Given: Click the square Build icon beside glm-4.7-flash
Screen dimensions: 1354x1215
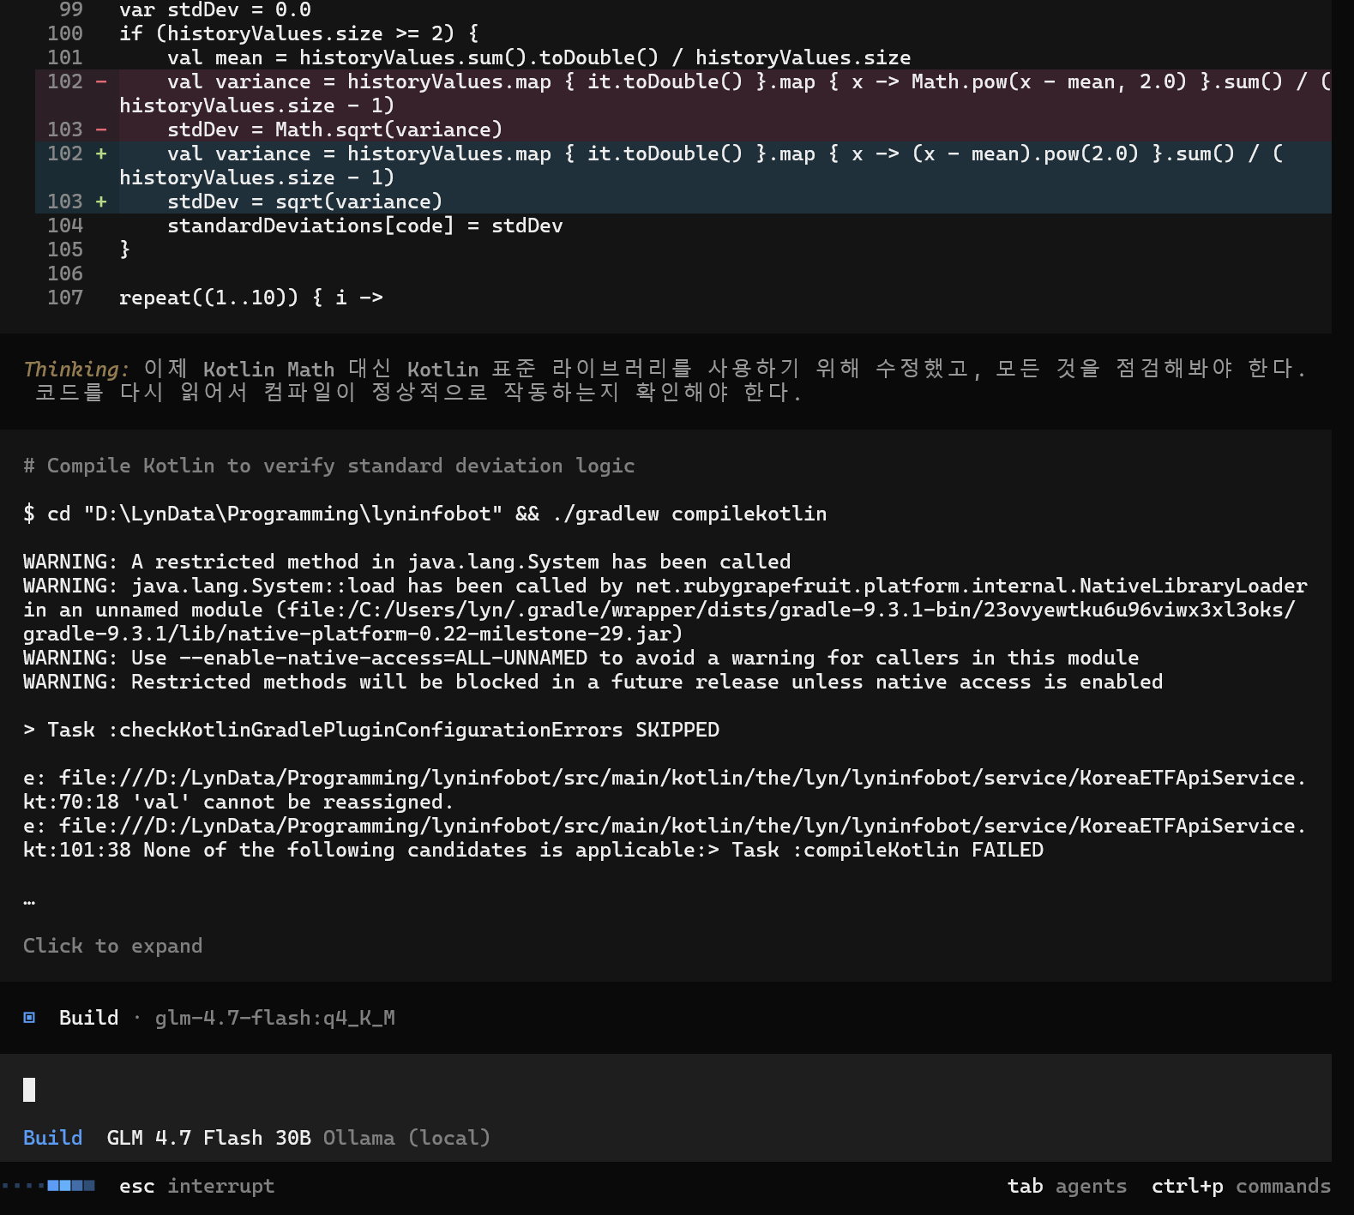Looking at the screenshot, I should click(29, 1018).
